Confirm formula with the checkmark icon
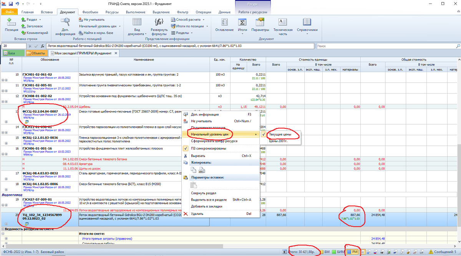This screenshot has width=461, height=256. [36, 46]
